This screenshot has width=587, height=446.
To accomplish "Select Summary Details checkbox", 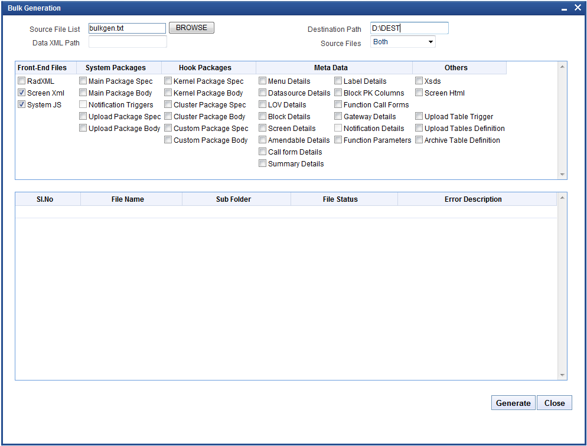I will pyautogui.click(x=262, y=163).
